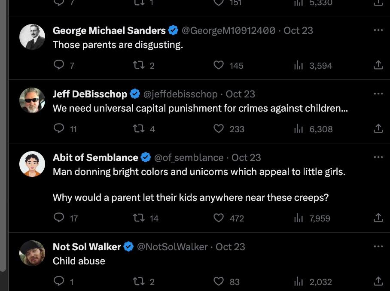
Task: Click Abit of Semblance's avatar picture
Action: (32, 164)
